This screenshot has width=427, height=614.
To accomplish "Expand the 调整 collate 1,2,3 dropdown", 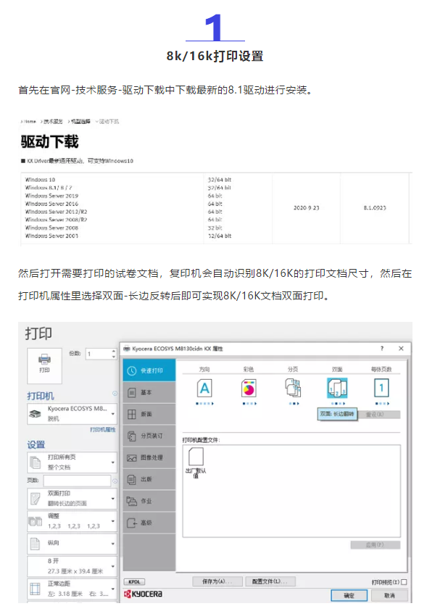I will pyautogui.click(x=72, y=521).
